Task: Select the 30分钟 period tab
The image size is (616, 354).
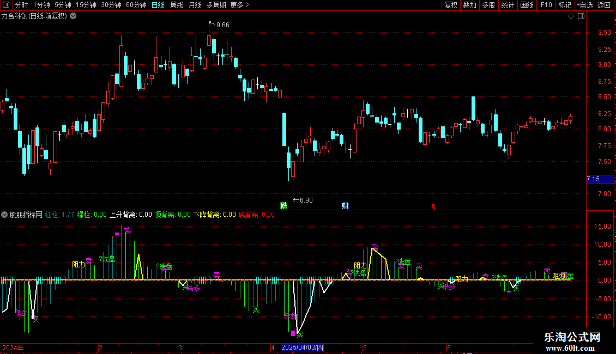Action: point(111,5)
